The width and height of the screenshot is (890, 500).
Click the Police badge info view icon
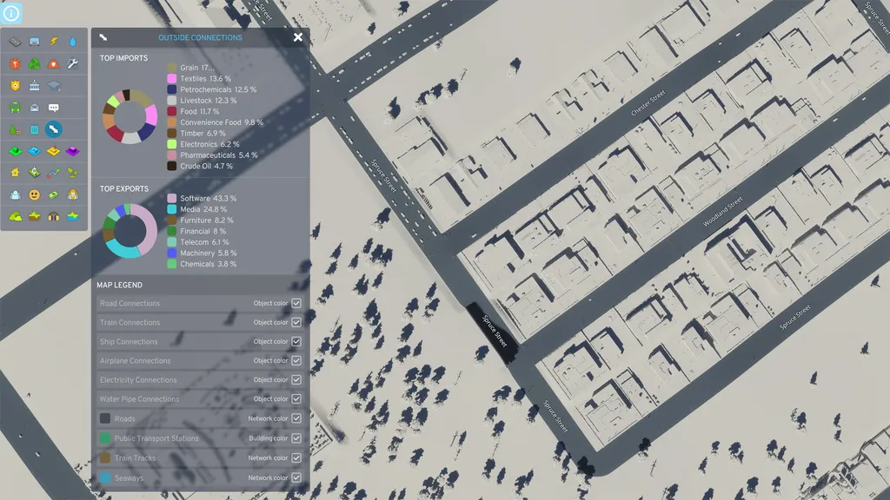coord(15,86)
